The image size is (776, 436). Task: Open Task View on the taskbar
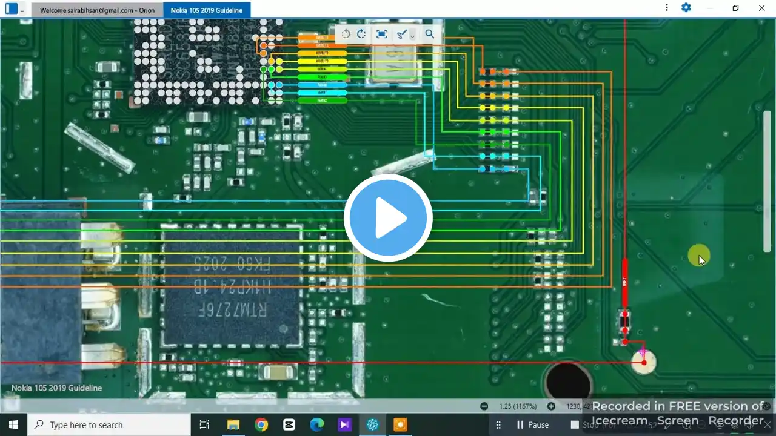(x=204, y=425)
